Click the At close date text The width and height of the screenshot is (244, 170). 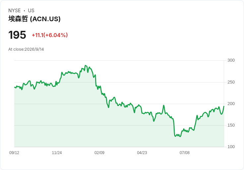pyautogui.click(x=26, y=49)
